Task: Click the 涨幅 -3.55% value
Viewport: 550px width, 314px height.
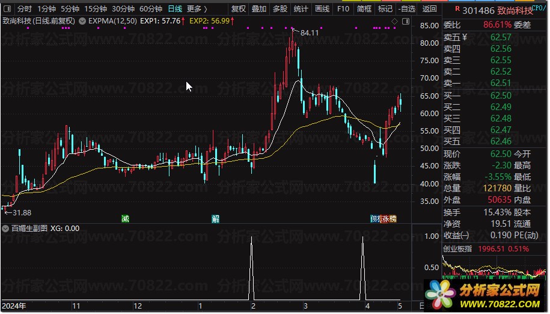Action: [498, 177]
